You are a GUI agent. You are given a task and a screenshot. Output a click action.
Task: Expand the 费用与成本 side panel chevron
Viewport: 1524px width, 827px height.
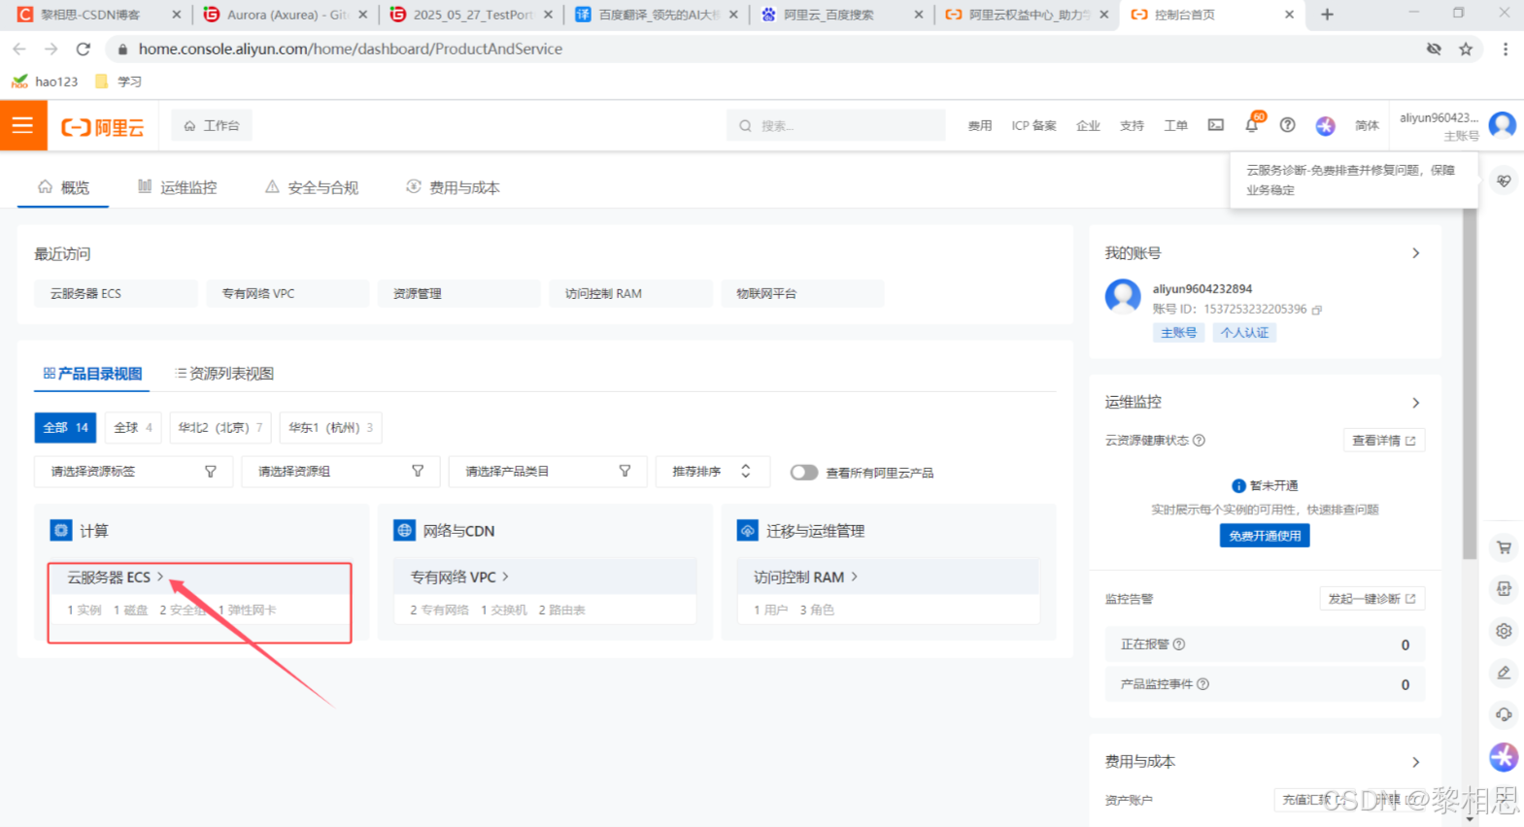pos(1415,762)
